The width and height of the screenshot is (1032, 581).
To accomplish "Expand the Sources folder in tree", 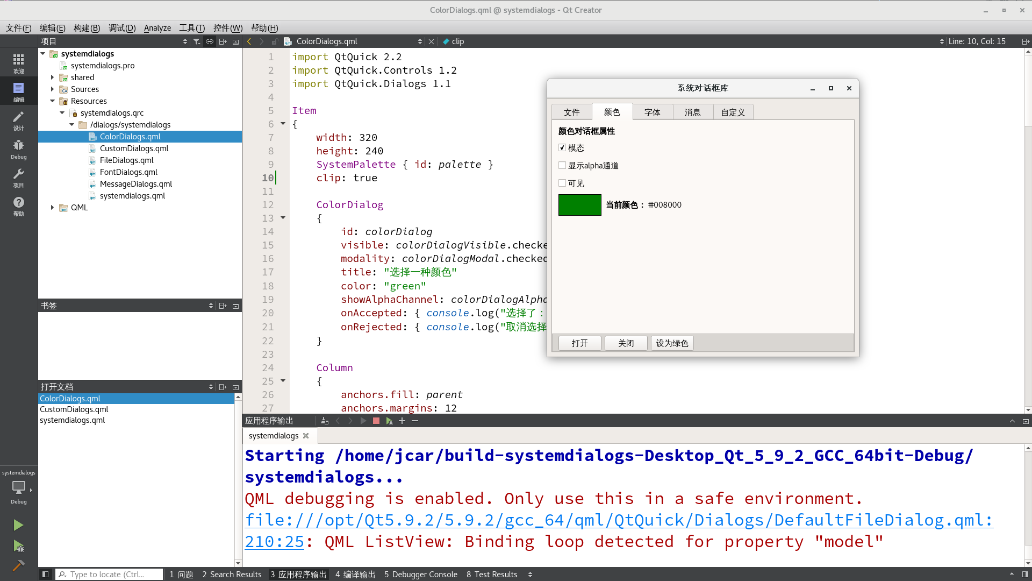I will 52,89.
